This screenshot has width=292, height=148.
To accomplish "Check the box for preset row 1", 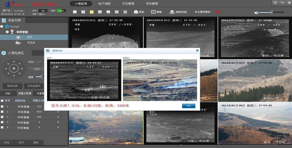I will [x=2, y=107].
